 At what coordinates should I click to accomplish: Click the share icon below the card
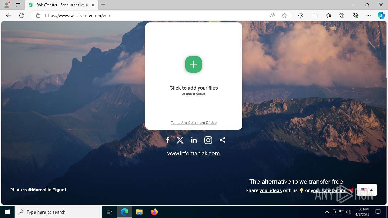[222, 140]
